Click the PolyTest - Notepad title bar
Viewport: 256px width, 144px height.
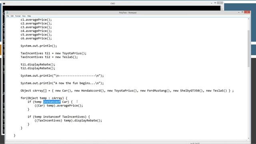pos(128,12)
